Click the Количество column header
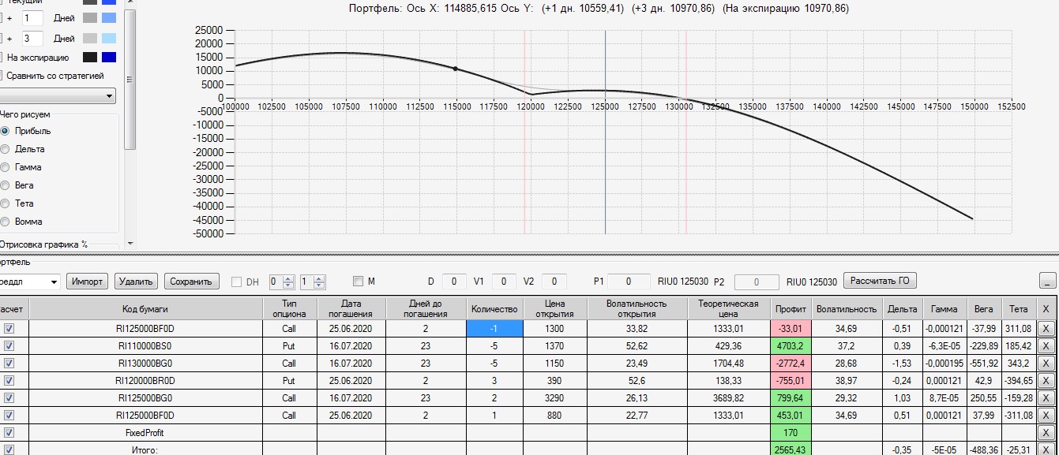This screenshot has height=455, width=1059. tap(494, 308)
